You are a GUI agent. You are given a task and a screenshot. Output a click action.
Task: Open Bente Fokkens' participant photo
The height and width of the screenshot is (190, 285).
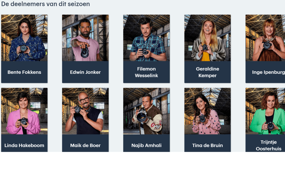click(24, 38)
